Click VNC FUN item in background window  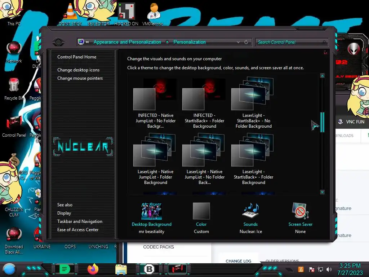tap(351, 122)
